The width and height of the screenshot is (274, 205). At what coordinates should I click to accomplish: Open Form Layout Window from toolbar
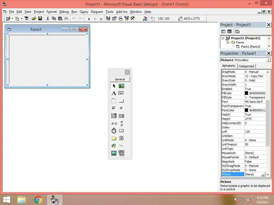[x=120, y=18]
